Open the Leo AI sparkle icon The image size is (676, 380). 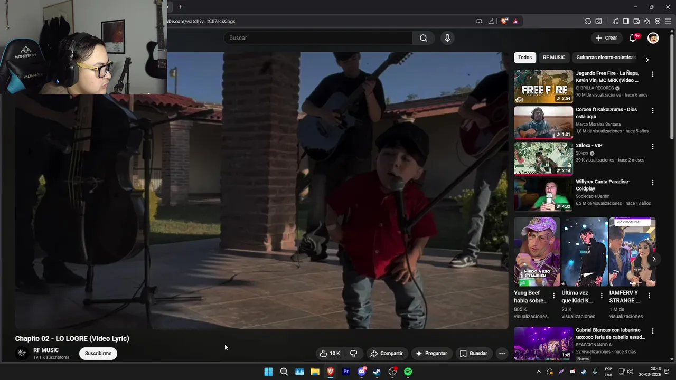point(647,21)
